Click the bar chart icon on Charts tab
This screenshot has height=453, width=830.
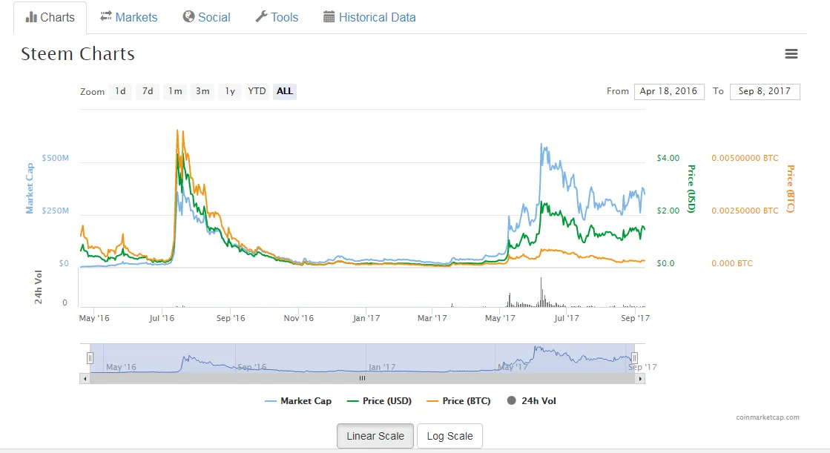[x=31, y=18]
